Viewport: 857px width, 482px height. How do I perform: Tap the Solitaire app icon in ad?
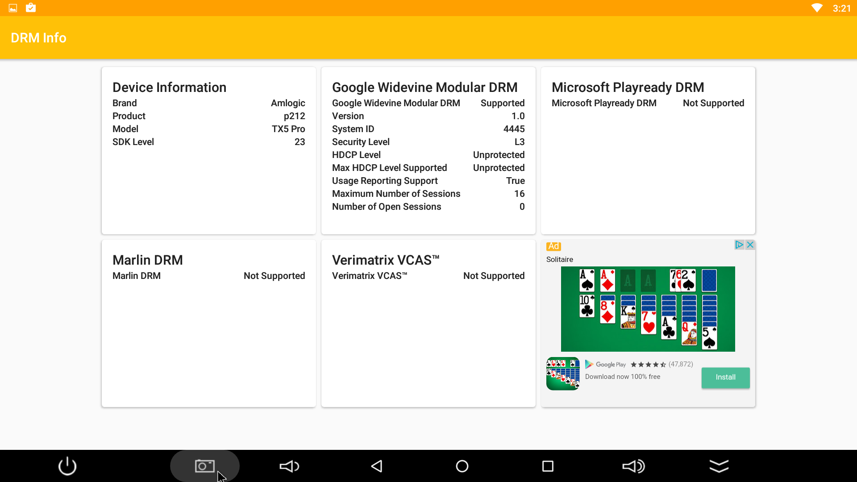[x=563, y=374]
